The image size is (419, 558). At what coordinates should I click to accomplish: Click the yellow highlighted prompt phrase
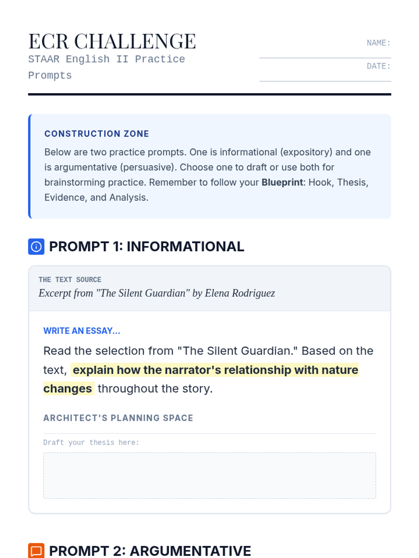pos(215,370)
